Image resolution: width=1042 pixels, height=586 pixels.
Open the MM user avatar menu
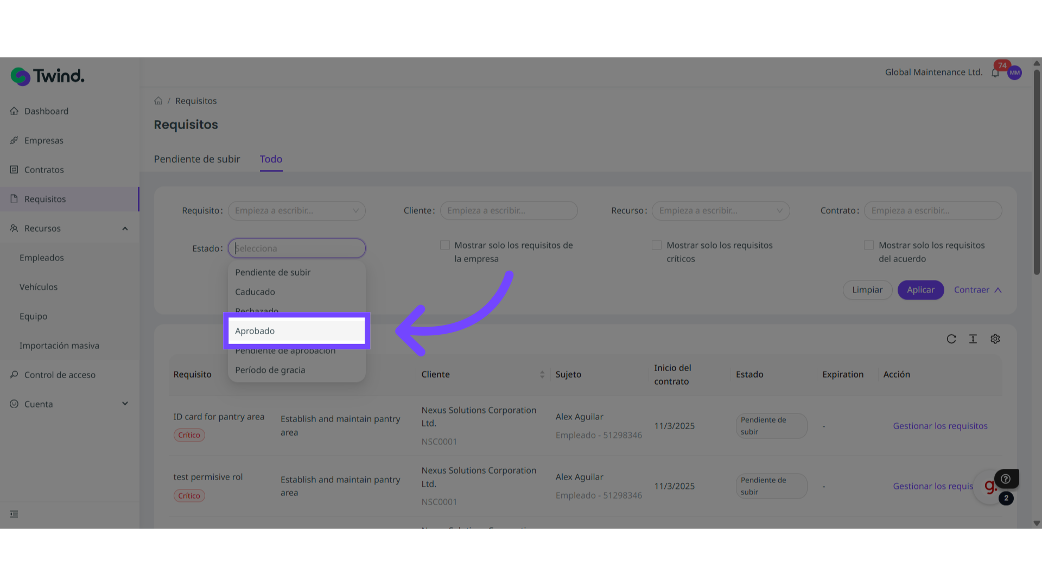(1014, 73)
